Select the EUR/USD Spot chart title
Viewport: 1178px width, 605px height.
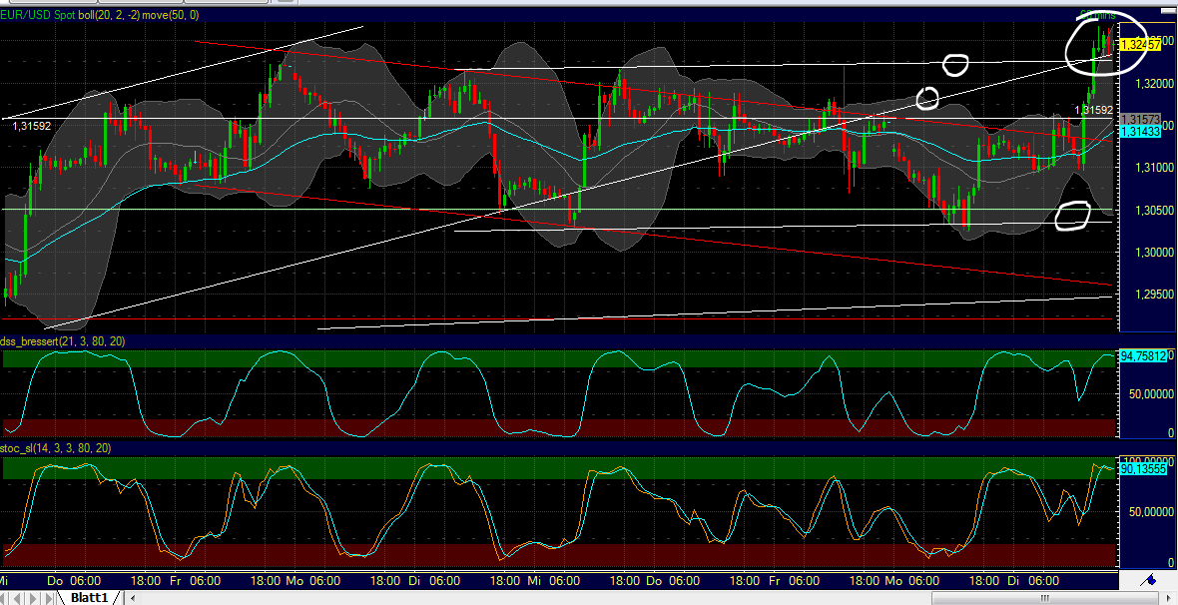pos(40,15)
